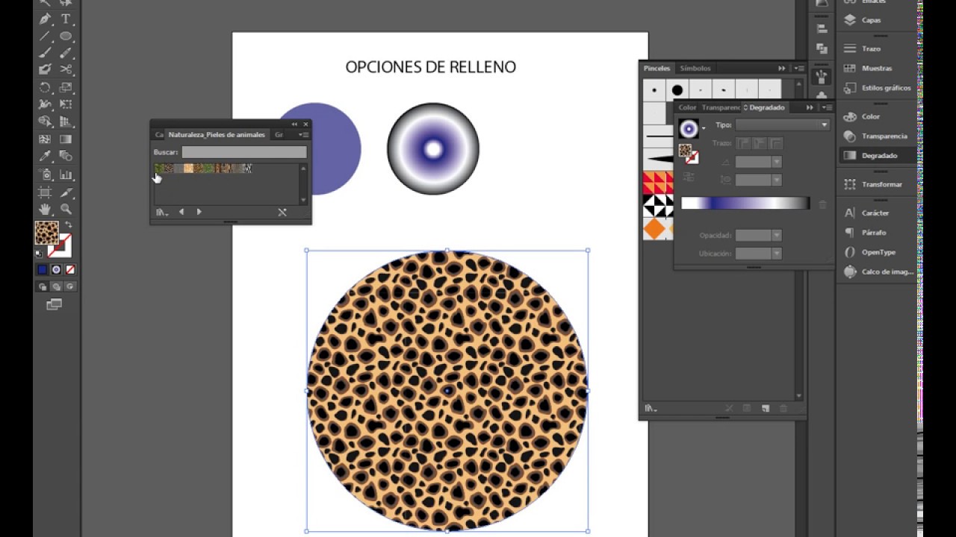Select the Column Graph tool

click(x=66, y=175)
